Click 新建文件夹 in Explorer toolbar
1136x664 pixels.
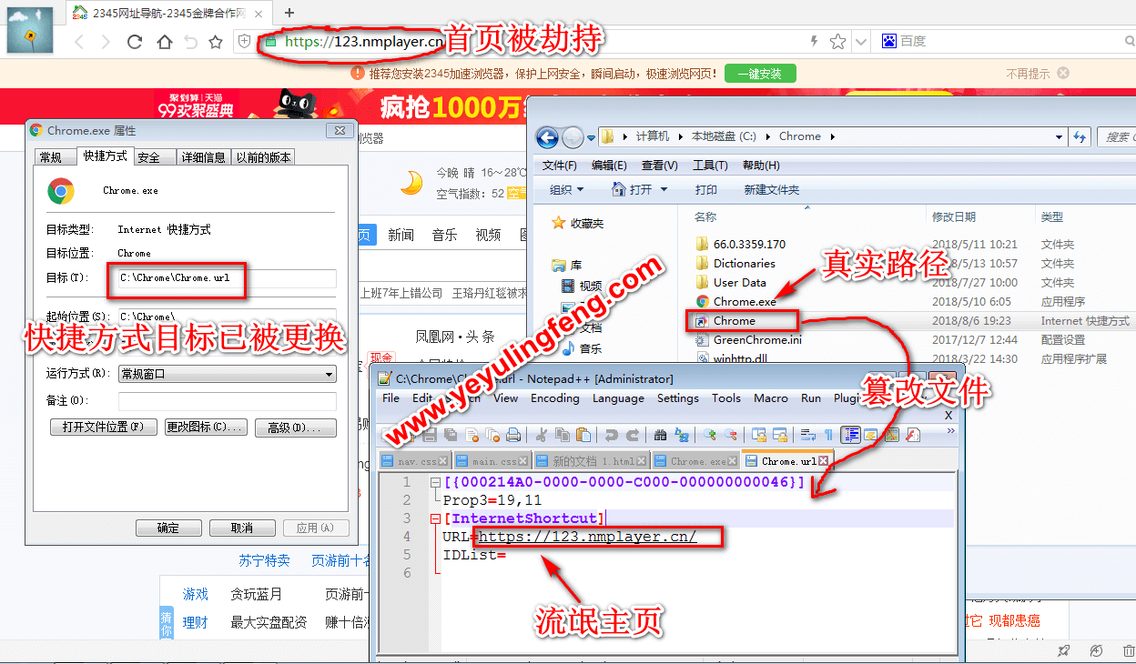click(771, 190)
